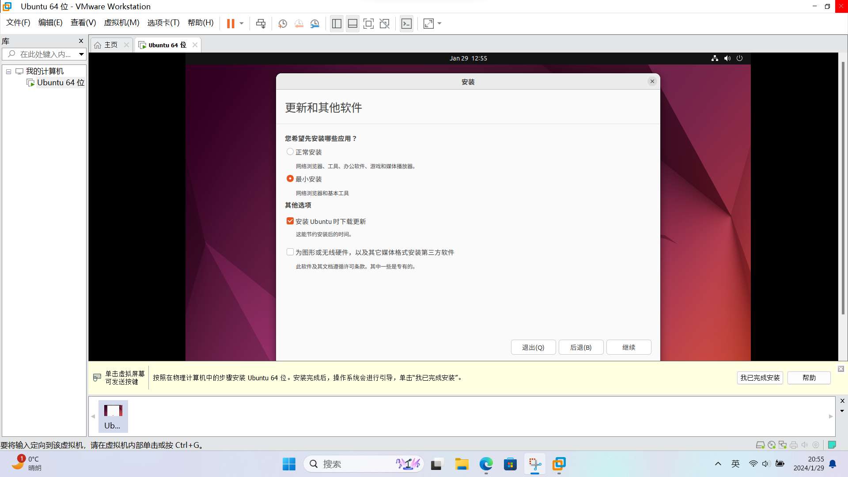The image size is (848, 477).
Task: Expand the stretch display dropdown arrow
Action: [x=439, y=23]
